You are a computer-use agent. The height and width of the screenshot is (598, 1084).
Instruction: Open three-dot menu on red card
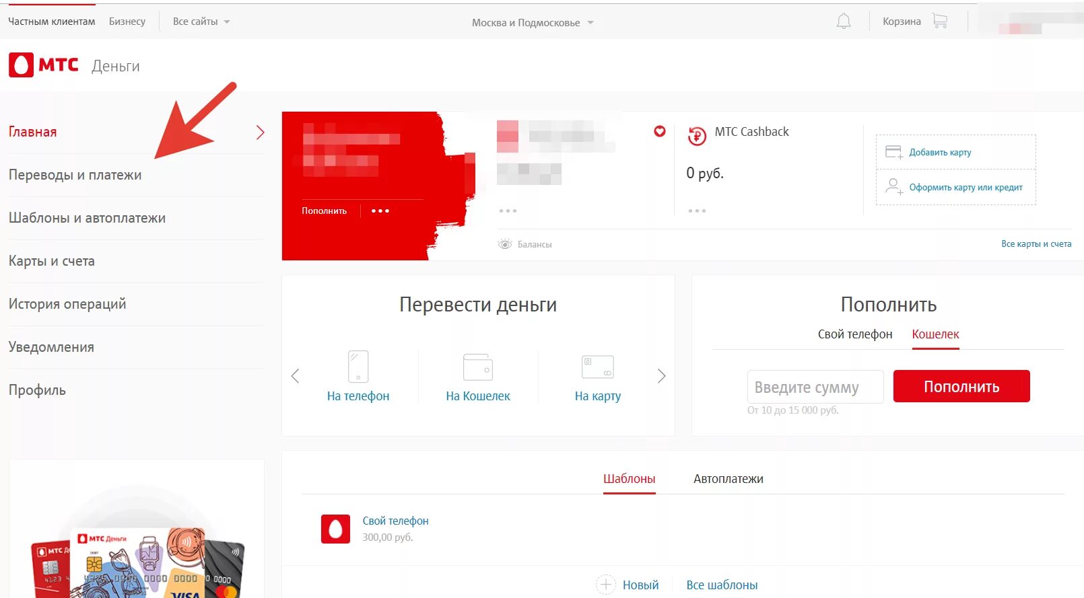pyautogui.click(x=380, y=211)
